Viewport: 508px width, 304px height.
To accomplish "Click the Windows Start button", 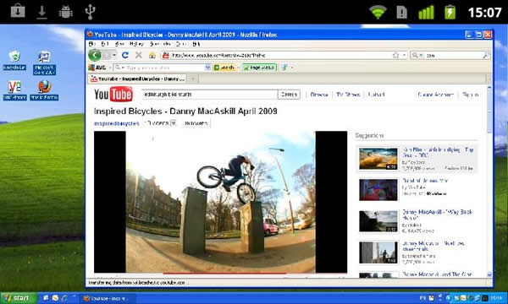I will click(19, 298).
